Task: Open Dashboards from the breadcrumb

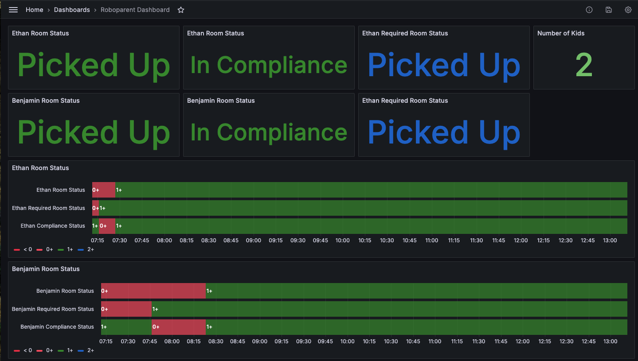Action: [x=72, y=9]
